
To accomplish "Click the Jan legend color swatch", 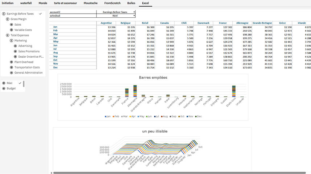I will [x=106, y=117].
